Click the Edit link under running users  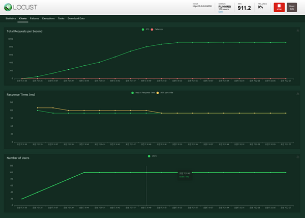tap(220, 11)
